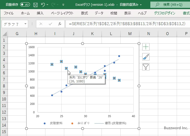Expand the Undo history dropdown arrow

pyautogui.click(x=47, y=5)
